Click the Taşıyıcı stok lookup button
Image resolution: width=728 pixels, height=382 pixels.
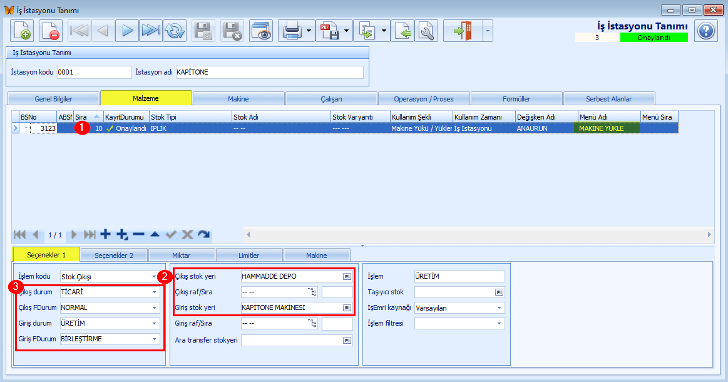pyautogui.click(x=499, y=292)
